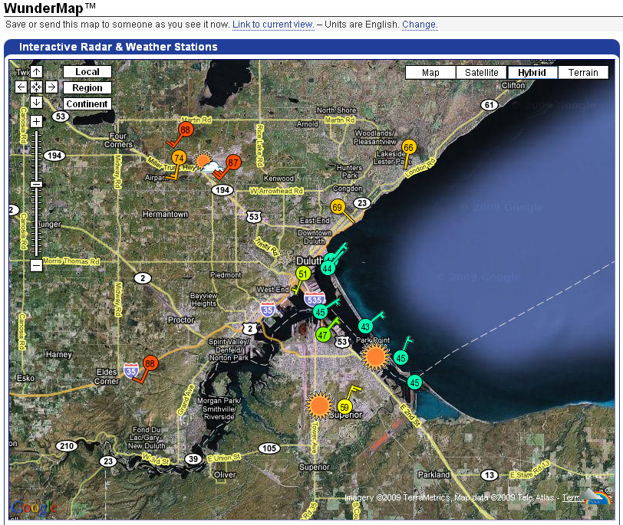Select the 44 station marker by Duluth
Screen dimensions: 623x525
[328, 268]
